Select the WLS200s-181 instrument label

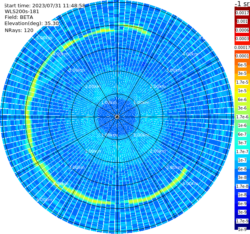click(x=22, y=12)
